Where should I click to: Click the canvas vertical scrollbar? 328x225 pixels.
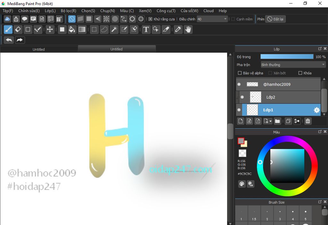click(x=230, y=131)
